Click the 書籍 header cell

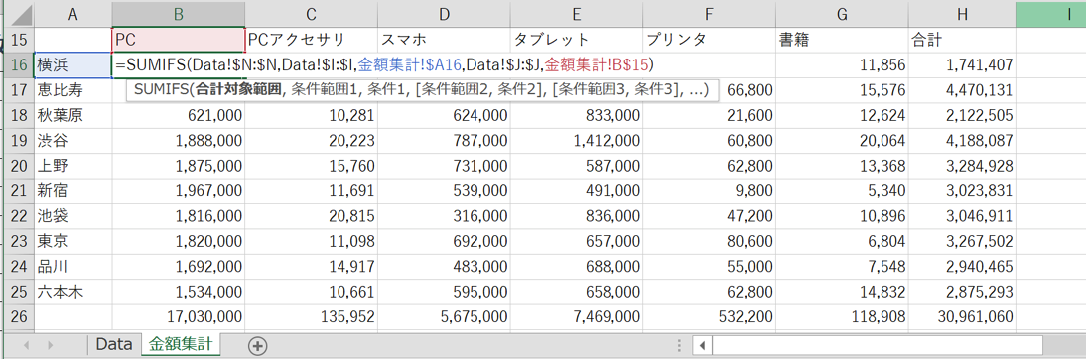pos(842,40)
